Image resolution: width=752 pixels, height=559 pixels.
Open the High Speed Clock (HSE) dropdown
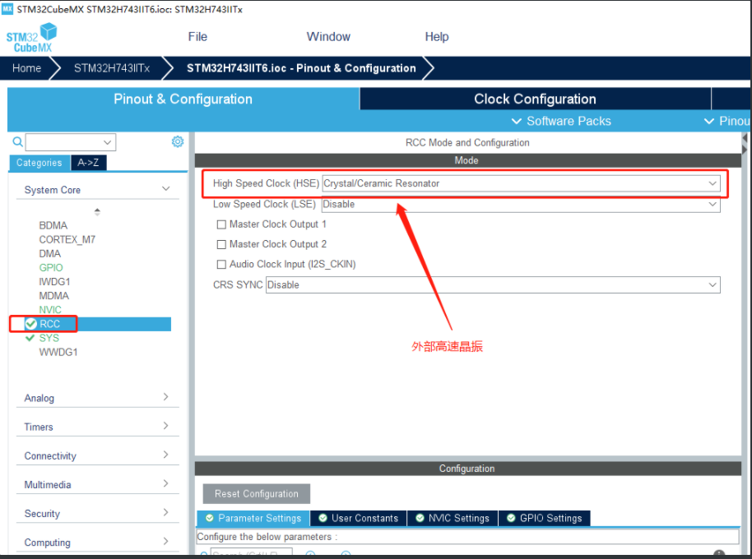[x=521, y=183]
